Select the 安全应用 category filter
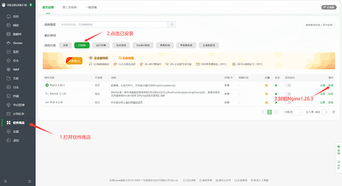Screen dimensions: 342x186 [121, 46]
